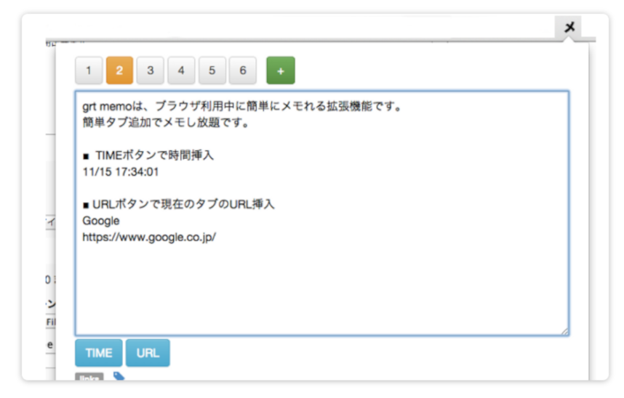Open memo tab 1

click(89, 70)
